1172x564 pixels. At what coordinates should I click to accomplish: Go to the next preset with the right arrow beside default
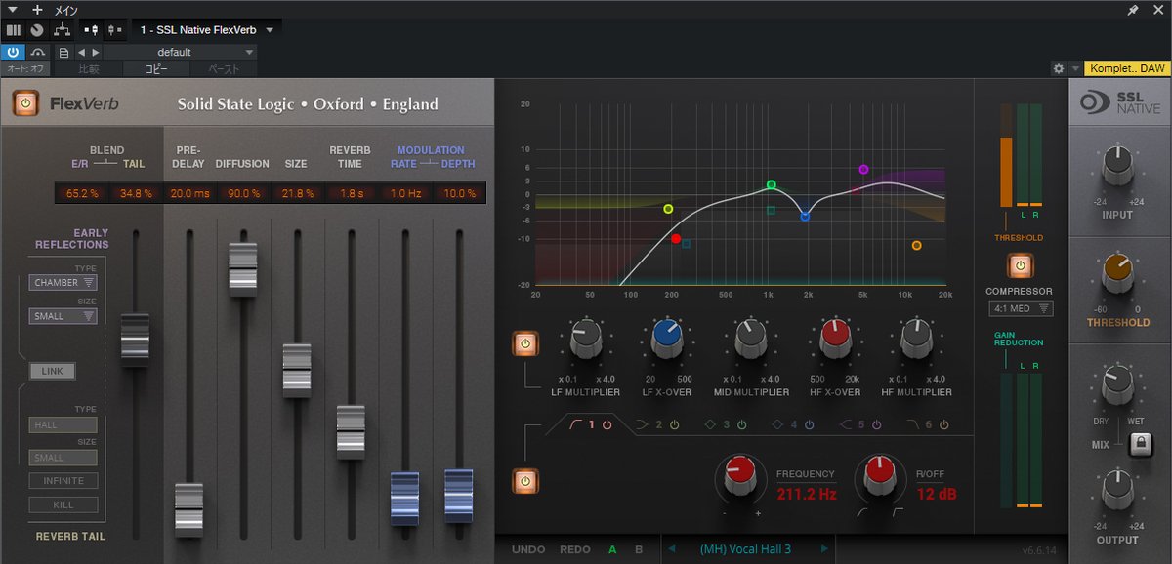pyautogui.click(x=95, y=52)
